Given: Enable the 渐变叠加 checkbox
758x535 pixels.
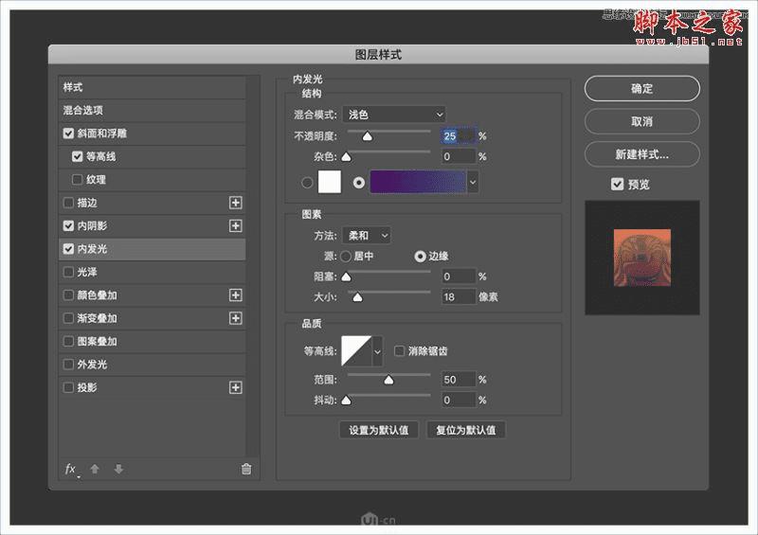Looking at the screenshot, I should pyautogui.click(x=68, y=318).
